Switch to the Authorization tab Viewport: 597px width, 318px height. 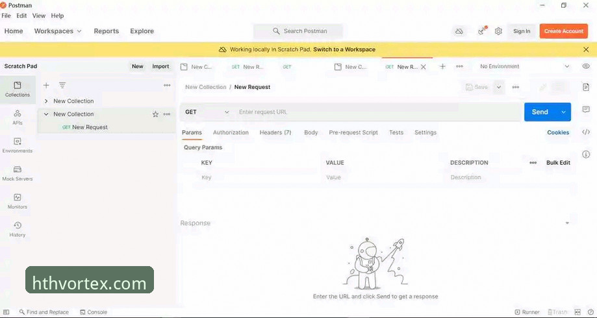(x=231, y=132)
